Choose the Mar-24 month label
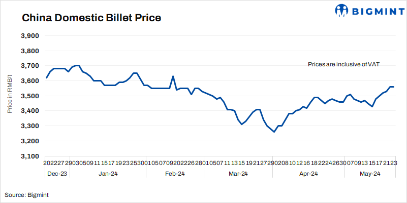Image resolution: width=407 pixels, height=203 pixels. coord(238,174)
